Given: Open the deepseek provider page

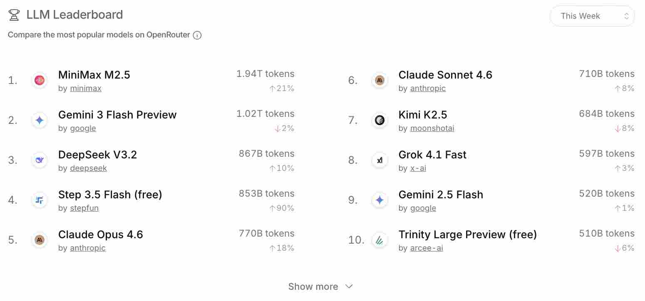Looking at the screenshot, I should [x=88, y=168].
